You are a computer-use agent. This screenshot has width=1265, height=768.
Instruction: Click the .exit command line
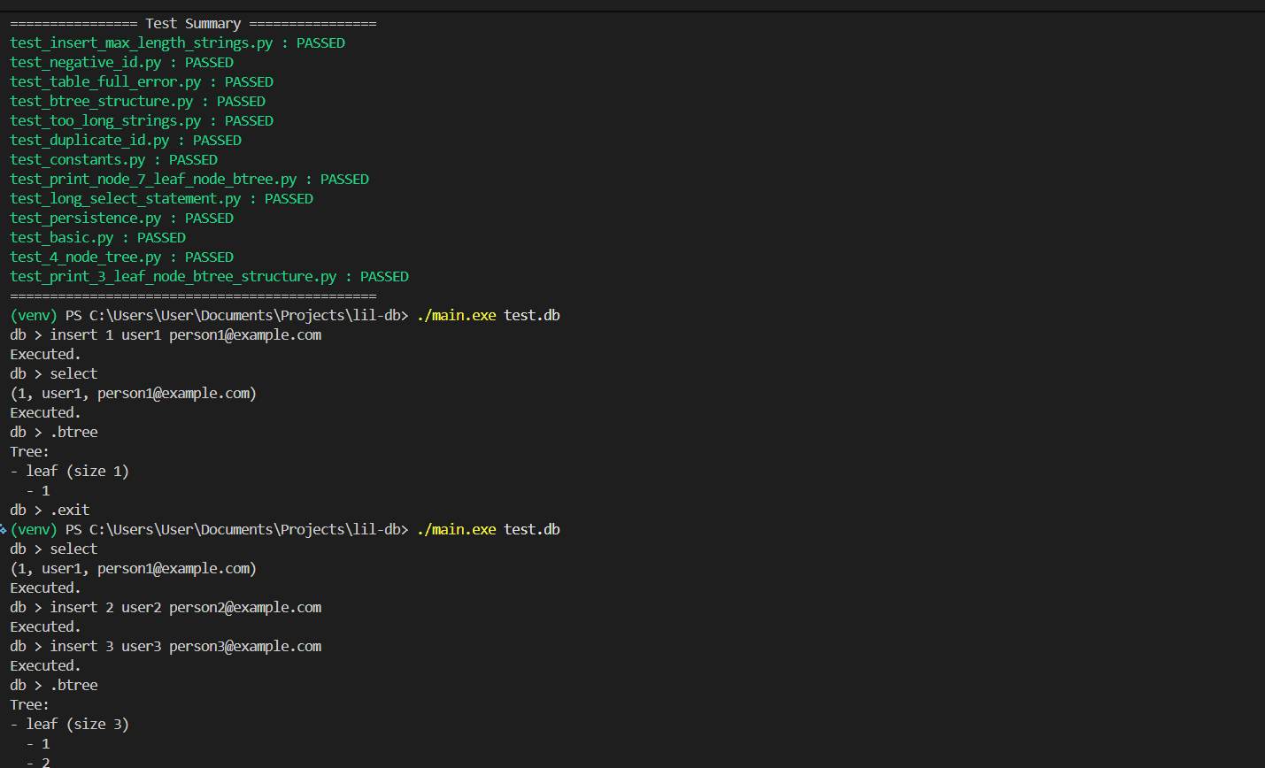click(x=69, y=511)
